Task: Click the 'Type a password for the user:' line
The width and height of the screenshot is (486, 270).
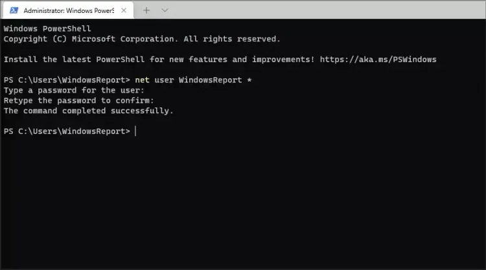Action: [x=74, y=91]
